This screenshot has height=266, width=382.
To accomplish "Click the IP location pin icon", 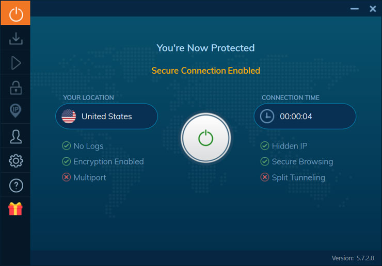I will (15, 111).
